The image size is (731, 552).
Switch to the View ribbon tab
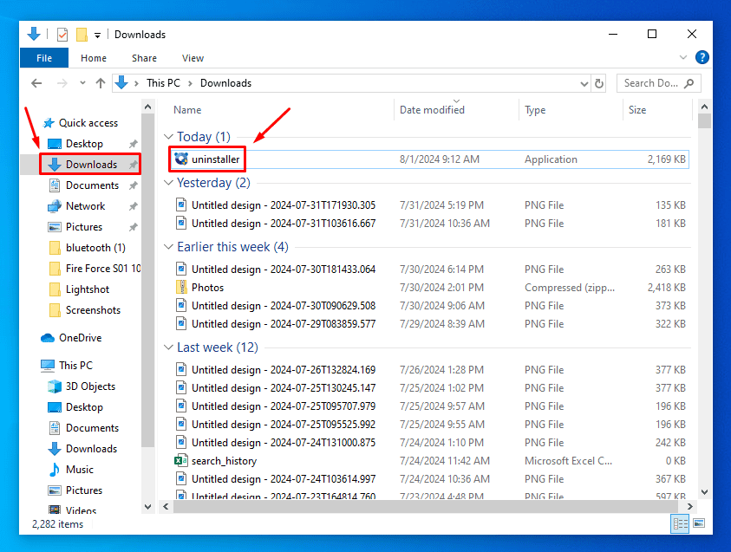pyautogui.click(x=193, y=58)
